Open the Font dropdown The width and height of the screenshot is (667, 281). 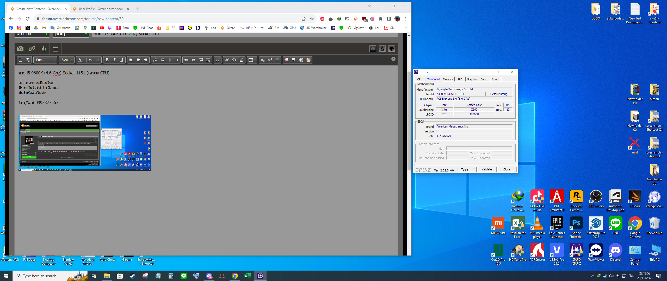(45, 60)
